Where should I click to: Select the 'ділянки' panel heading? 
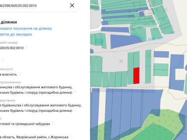coord(9,22)
